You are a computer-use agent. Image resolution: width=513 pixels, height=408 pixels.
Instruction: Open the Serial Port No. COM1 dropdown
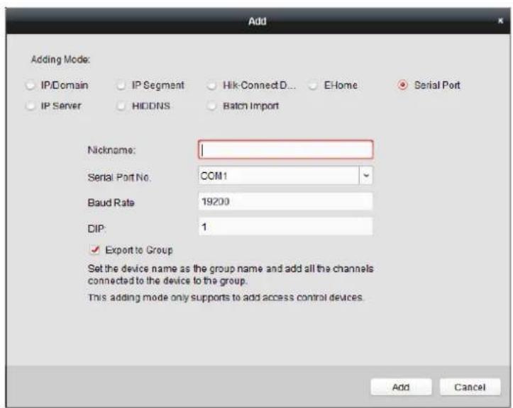[285, 176]
